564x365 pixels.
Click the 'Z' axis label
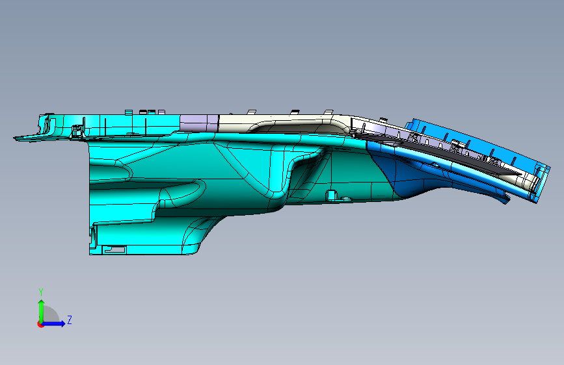(x=70, y=320)
